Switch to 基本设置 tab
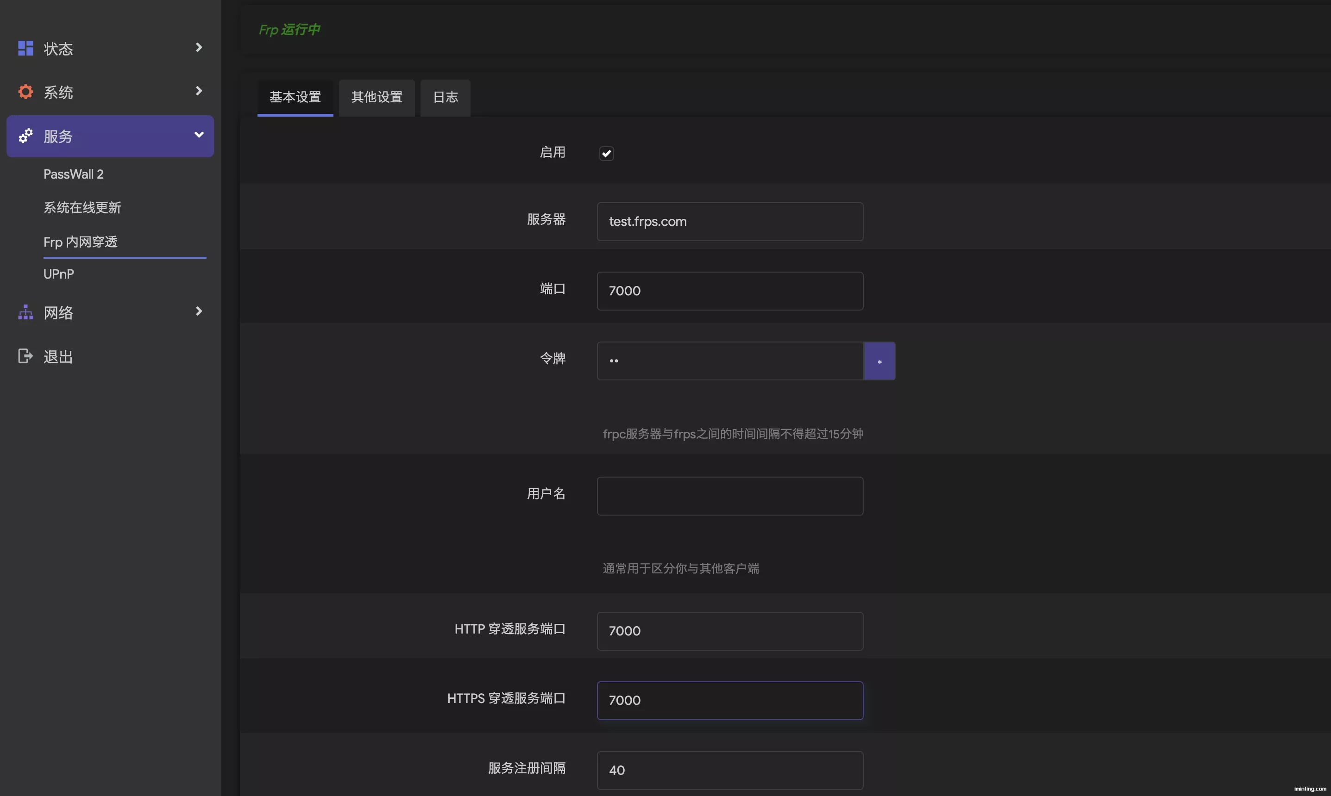Image resolution: width=1331 pixels, height=796 pixels. coord(295,98)
